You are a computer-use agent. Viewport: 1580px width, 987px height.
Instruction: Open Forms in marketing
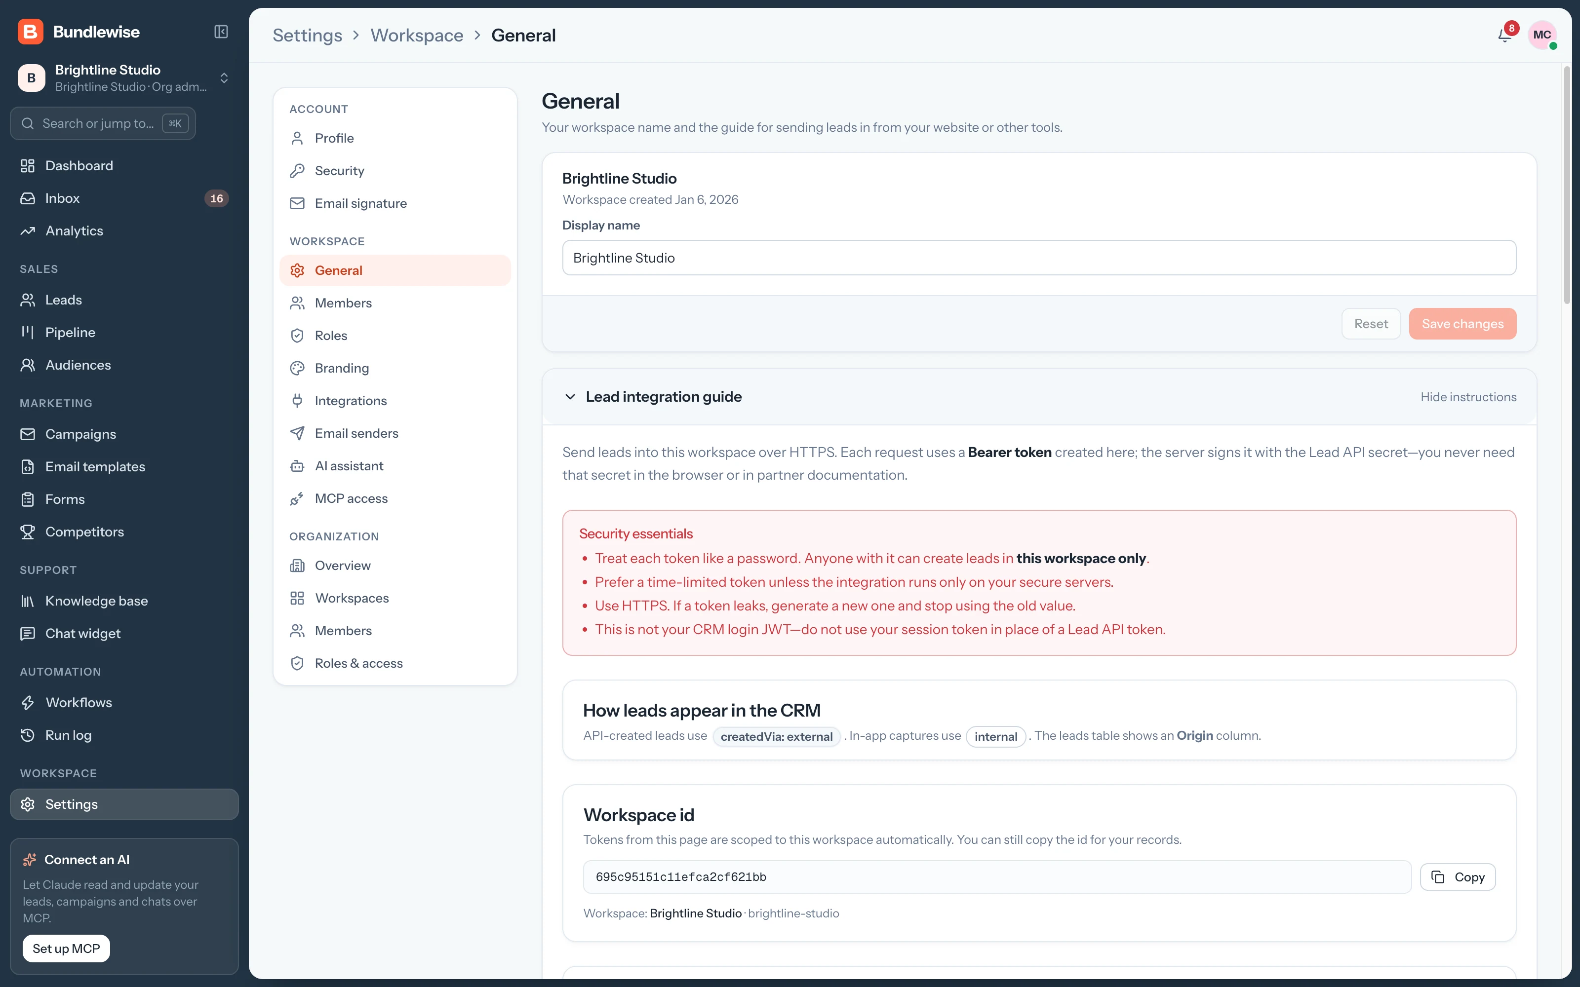point(124,499)
